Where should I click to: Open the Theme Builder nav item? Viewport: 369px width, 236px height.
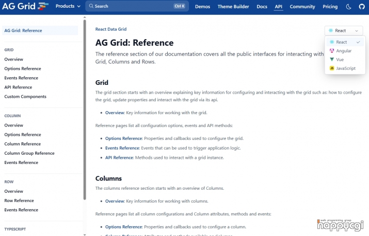click(x=233, y=7)
